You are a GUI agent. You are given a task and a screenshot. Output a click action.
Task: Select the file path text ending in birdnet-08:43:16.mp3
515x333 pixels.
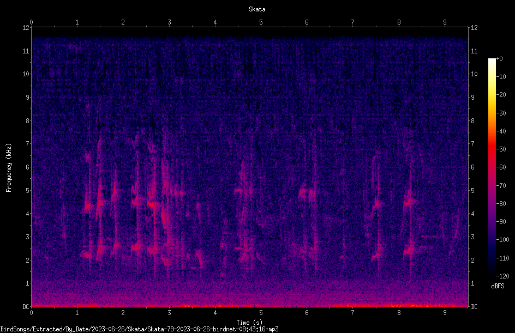point(139,329)
